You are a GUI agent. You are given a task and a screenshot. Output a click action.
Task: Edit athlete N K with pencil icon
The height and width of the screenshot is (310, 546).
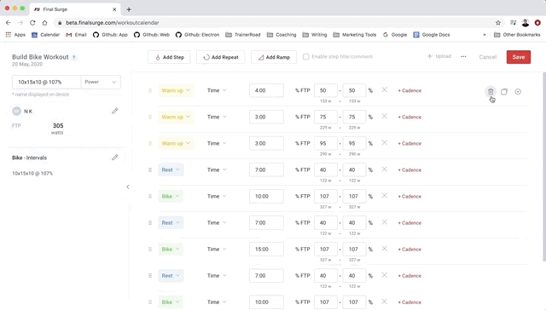pos(115,111)
